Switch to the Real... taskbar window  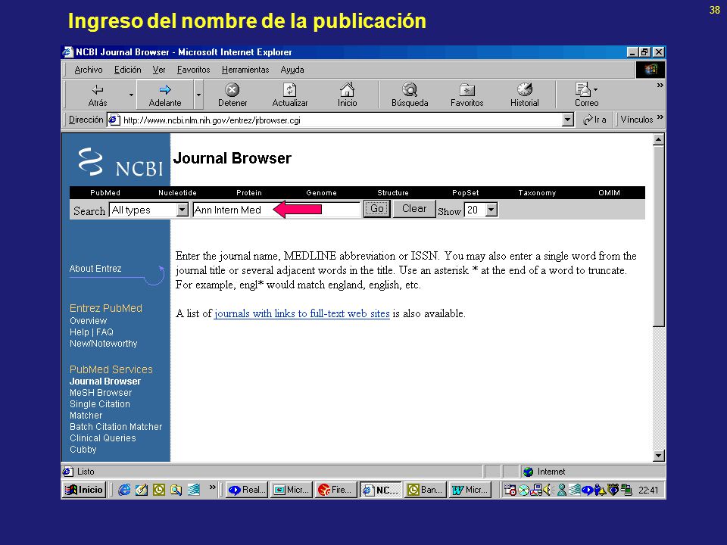247,490
